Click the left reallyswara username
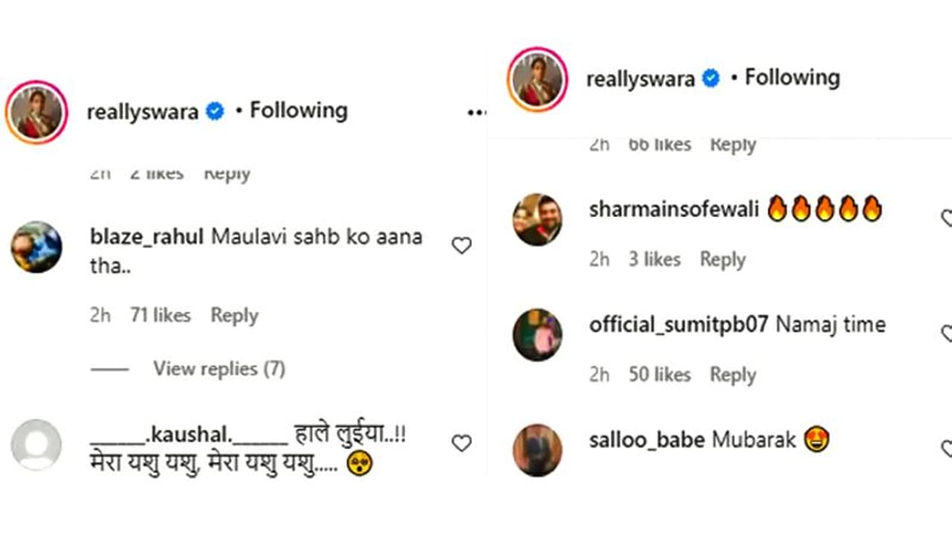 (x=143, y=112)
